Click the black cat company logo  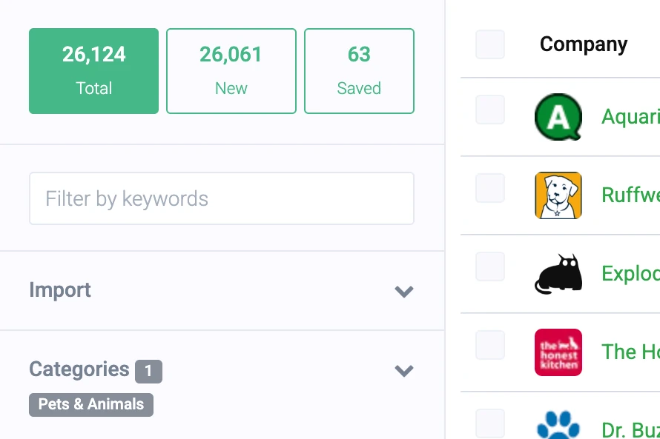(x=558, y=274)
